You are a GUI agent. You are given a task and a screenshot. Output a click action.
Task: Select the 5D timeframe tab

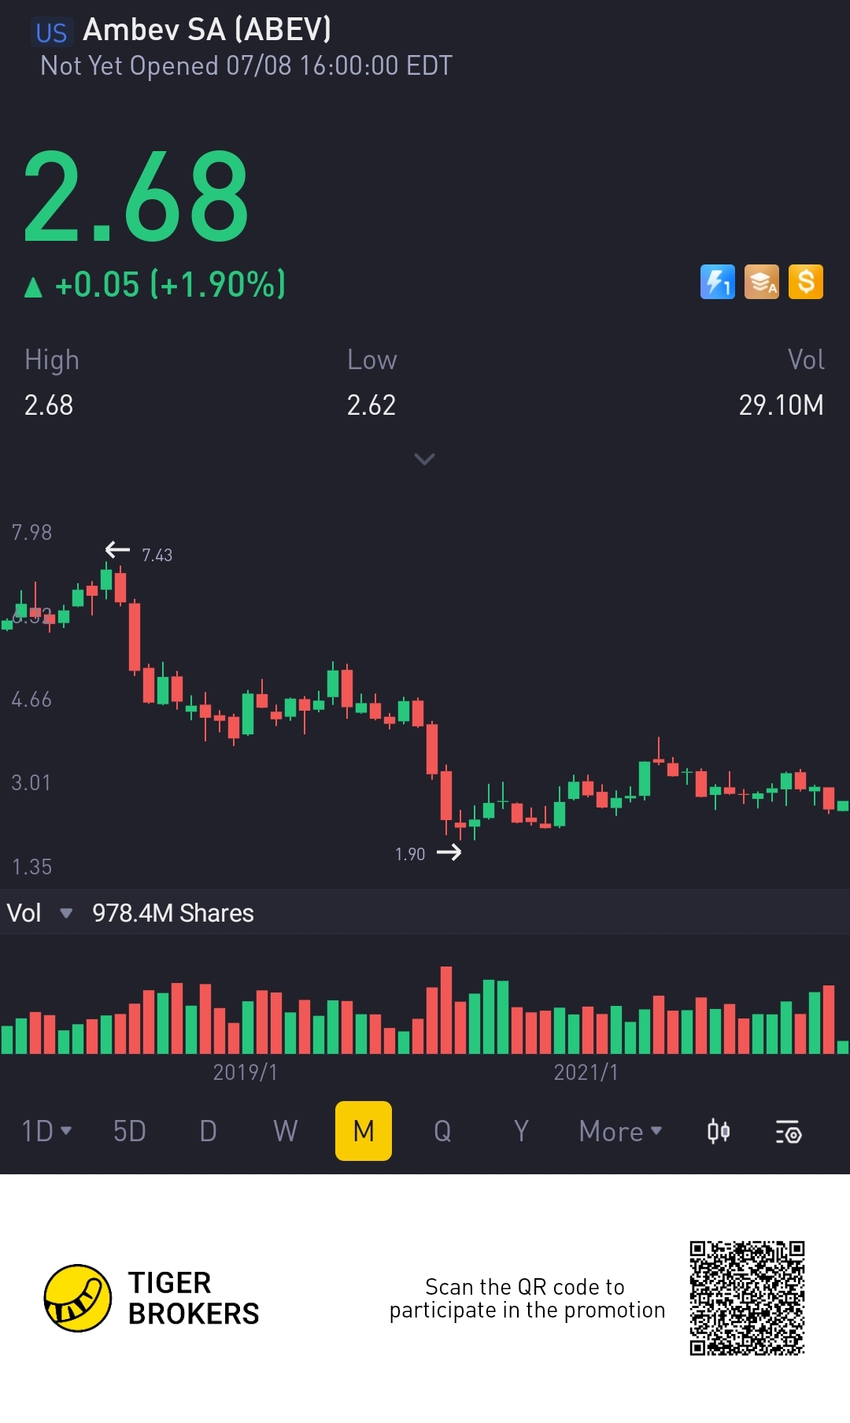pos(130,1131)
